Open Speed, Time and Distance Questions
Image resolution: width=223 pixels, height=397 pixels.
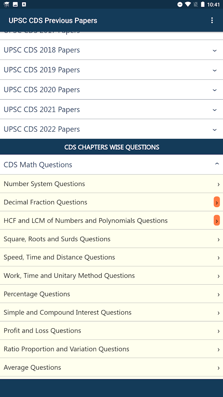point(111,257)
